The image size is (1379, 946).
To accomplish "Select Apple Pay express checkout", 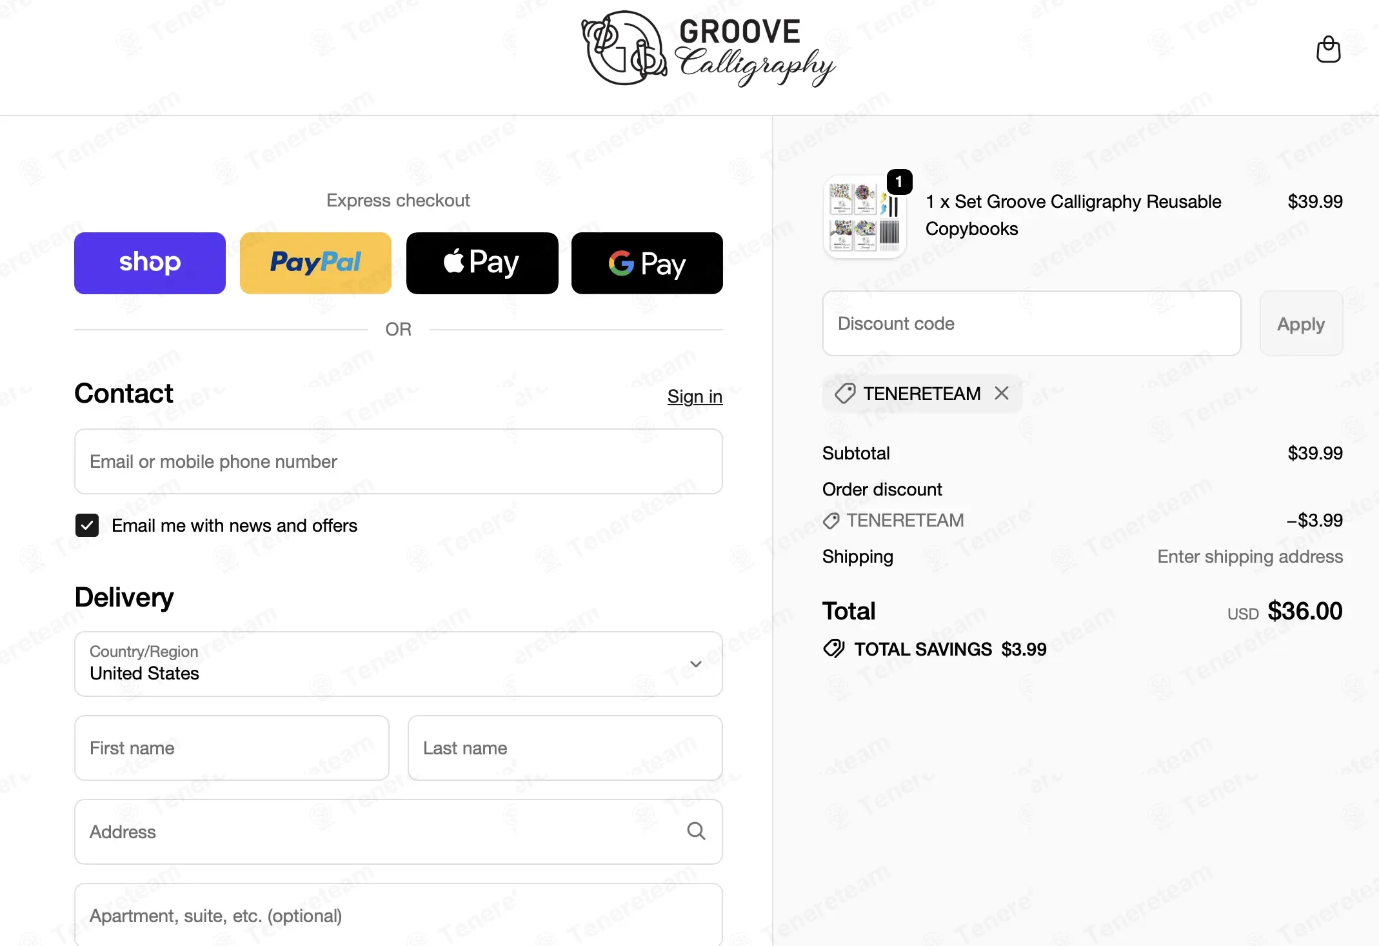I will click(x=482, y=263).
